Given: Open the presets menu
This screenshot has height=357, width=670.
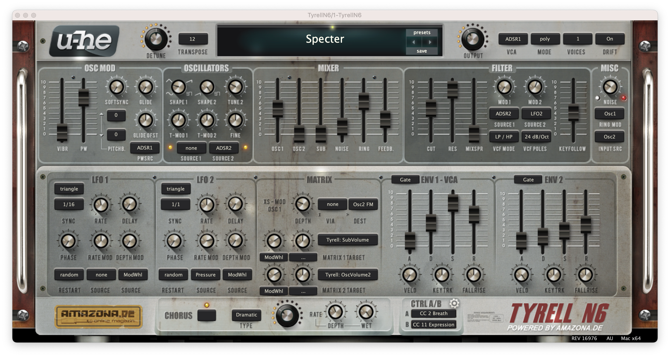Looking at the screenshot, I should point(422,32).
